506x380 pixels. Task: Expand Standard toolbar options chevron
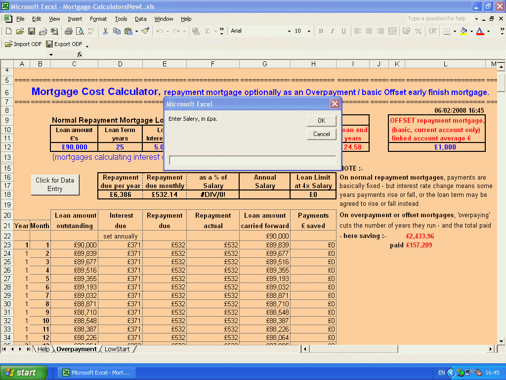pos(222,31)
